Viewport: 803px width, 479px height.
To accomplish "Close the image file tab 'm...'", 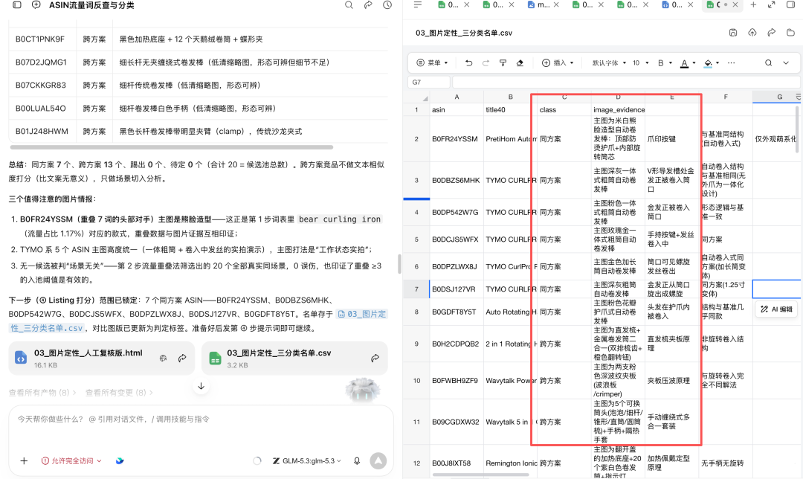I will tap(556, 4).
